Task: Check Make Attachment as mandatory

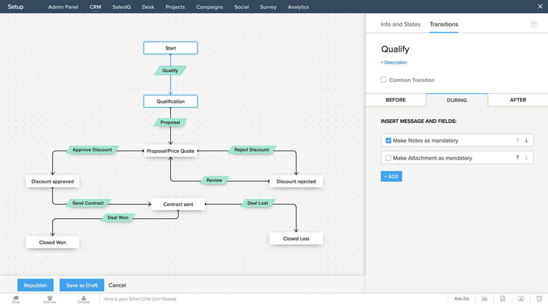Action: coord(388,158)
